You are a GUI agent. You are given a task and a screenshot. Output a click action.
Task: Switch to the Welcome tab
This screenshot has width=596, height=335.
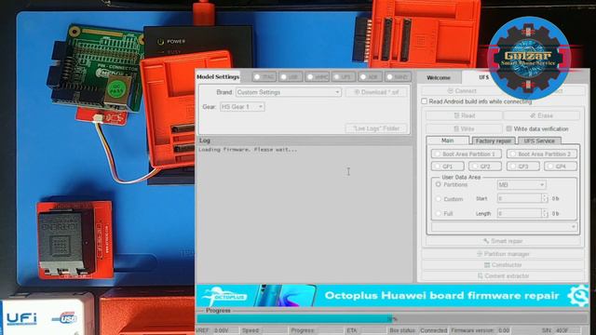439,78
